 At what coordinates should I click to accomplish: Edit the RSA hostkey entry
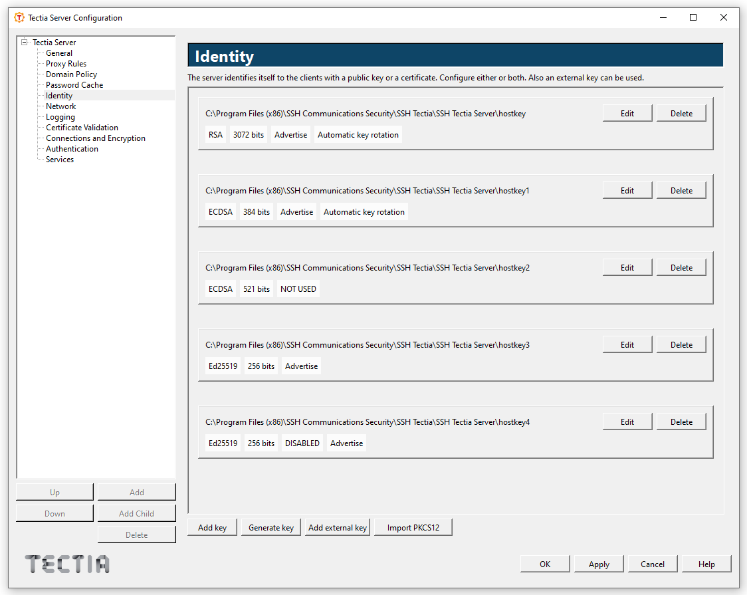[x=627, y=114]
